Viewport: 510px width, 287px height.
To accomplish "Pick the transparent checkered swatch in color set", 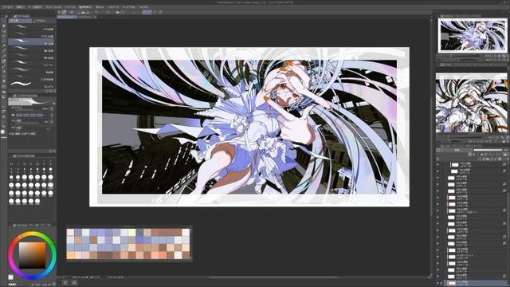I will [x=124, y=248].
